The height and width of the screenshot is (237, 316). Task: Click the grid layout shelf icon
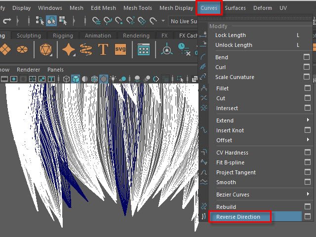coord(144,49)
